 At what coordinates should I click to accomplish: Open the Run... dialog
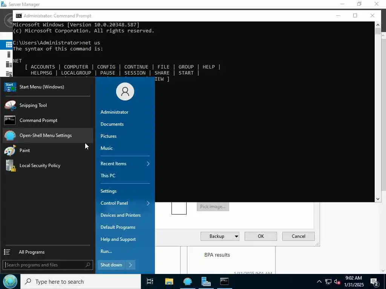(x=106, y=251)
